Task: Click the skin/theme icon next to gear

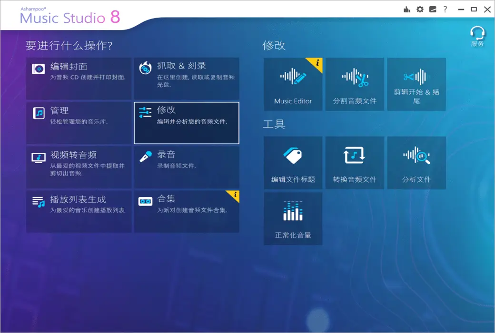Action: pyautogui.click(x=433, y=10)
